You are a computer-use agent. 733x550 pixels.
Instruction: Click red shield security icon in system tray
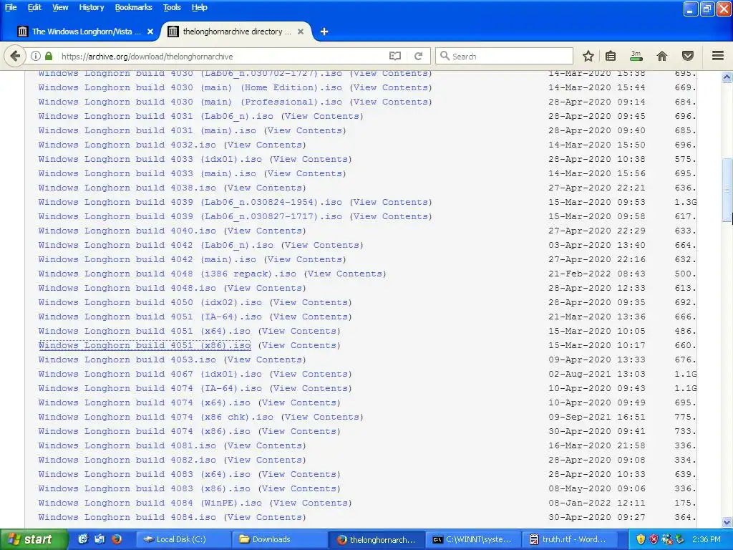tap(654, 539)
